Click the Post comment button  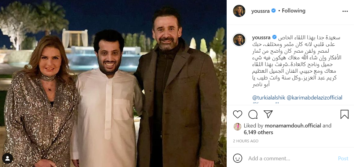coord(343,158)
